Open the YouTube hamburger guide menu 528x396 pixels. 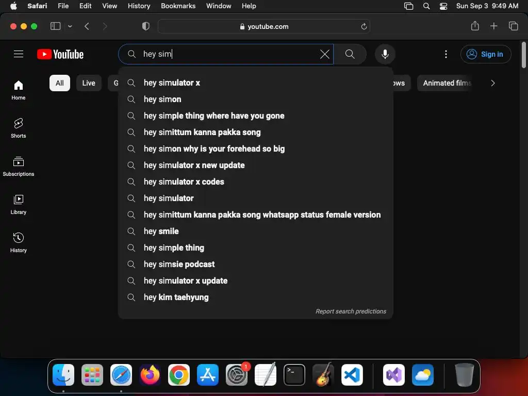(19, 54)
